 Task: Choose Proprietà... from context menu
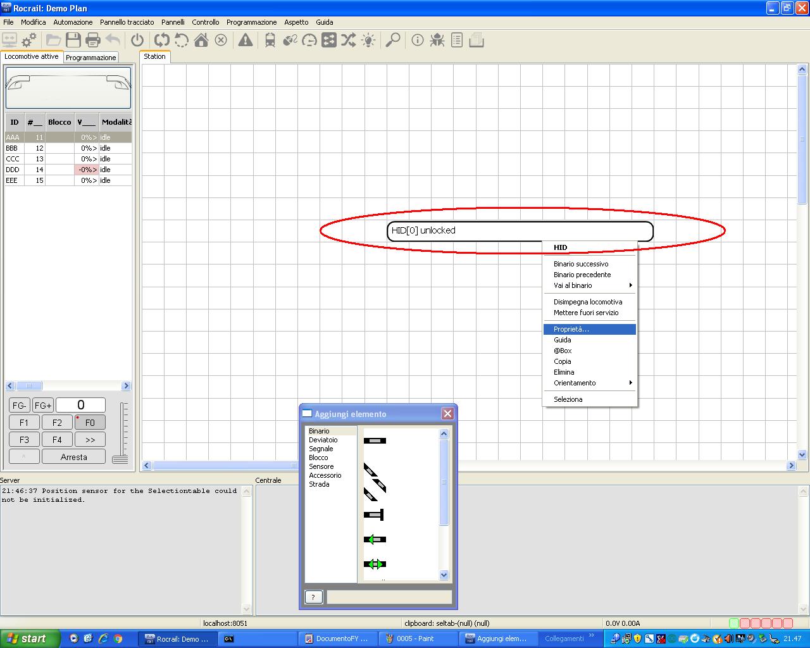coord(590,329)
